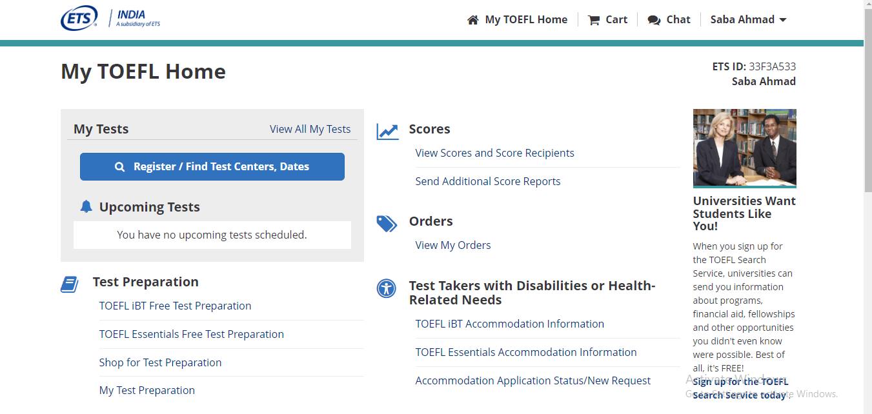Click the Universities Want Students photo

[x=744, y=148]
